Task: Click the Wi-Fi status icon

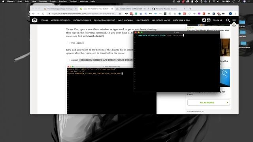Action: (x=214, y=2)
